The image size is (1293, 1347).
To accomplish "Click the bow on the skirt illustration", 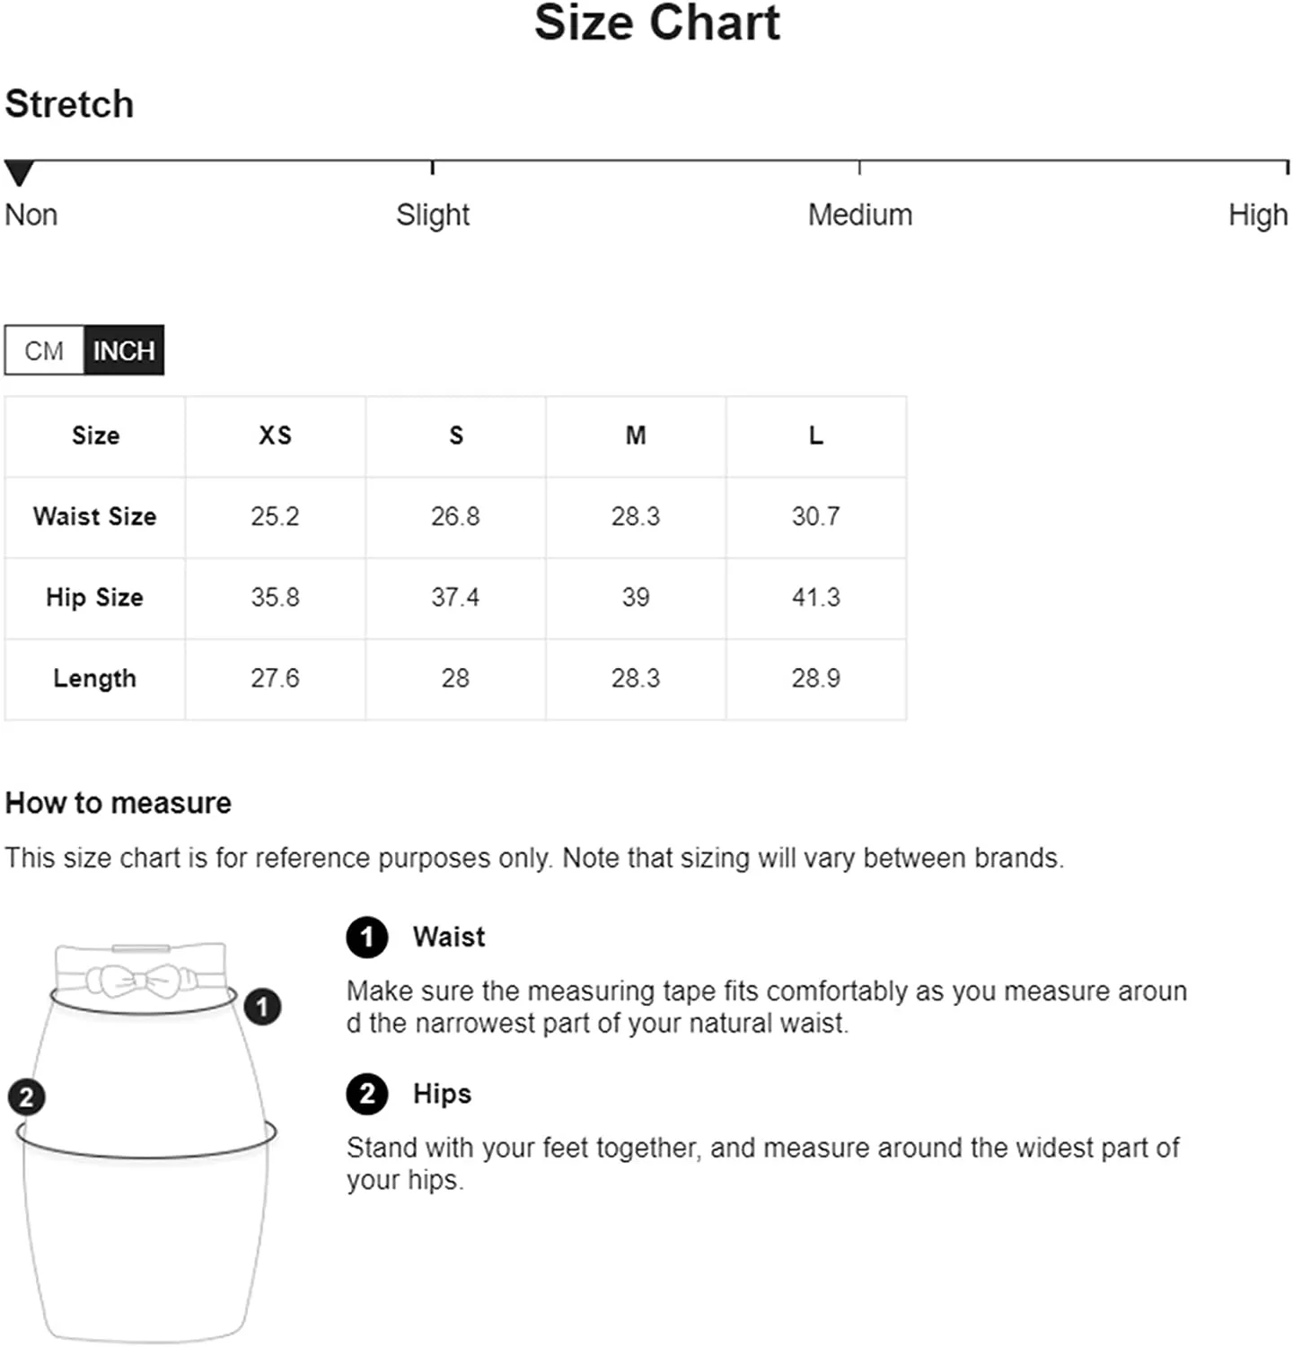I will pyautogui.click(x=141, y=980).
